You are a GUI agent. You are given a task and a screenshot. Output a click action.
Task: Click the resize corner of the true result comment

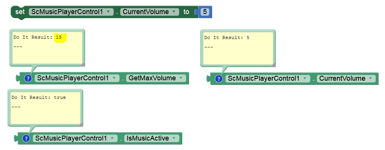point(81,124)
